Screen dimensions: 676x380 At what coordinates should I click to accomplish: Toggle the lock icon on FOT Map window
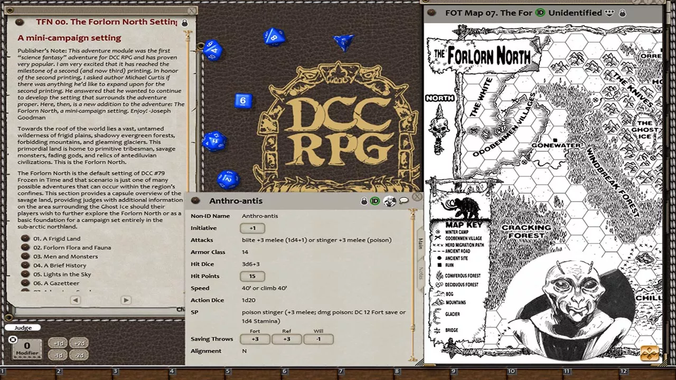coord(622,13)
